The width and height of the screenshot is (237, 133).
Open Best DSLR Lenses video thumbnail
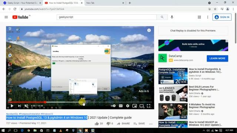[x=173, y=93]
